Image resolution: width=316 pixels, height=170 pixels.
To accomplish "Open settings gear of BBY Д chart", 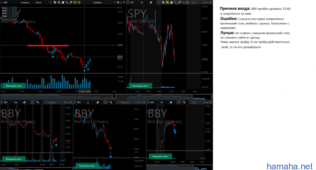I will click(x=138, y=102).
